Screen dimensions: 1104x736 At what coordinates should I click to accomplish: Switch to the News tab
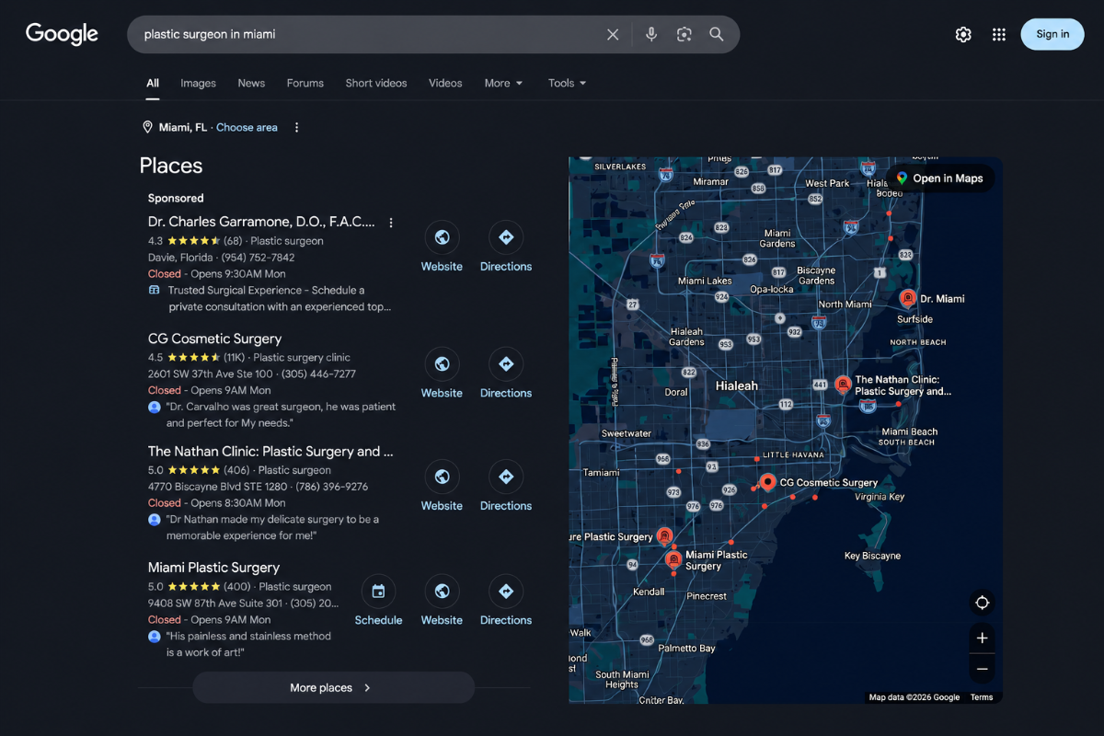click(251, 83)
